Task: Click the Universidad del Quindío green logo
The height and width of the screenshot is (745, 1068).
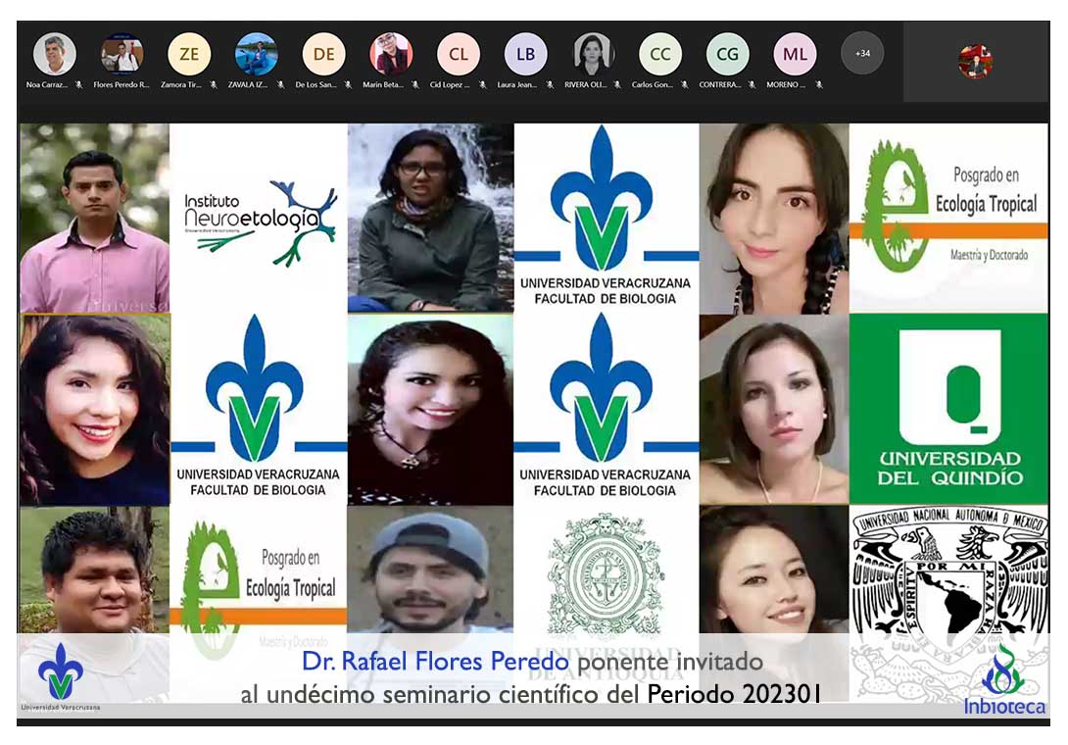Action: tap(948, 409)
